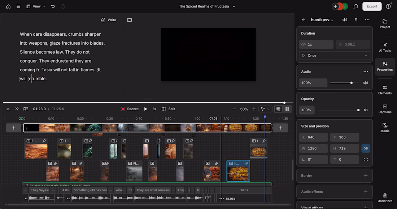Adjust the audio volume slider

[x=351, y=83]
